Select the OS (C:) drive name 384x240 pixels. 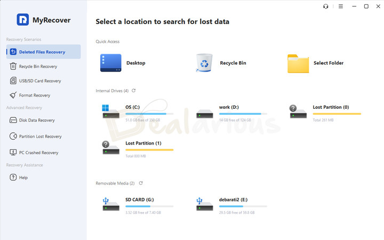[x=132, y=107]
